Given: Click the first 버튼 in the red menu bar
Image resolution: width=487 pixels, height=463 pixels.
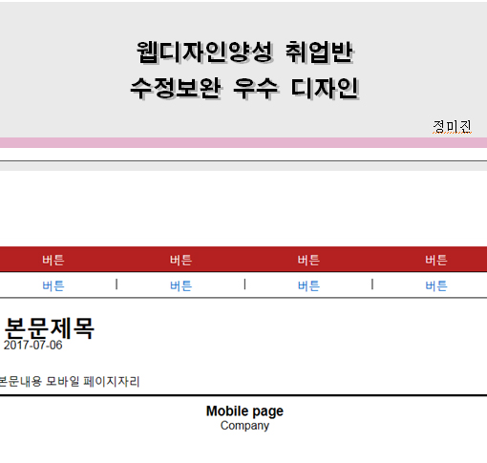Looking at the screenshot, I should pos(53,260).
